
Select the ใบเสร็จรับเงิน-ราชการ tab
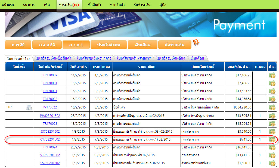pyautogui.click(x=134, y=58)
